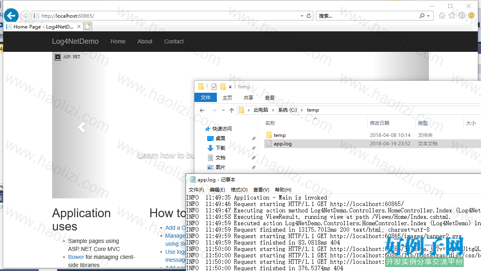Open the address bar autocomplete dropdown arrow

[x=302, y=16]
